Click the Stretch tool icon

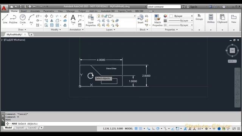(x=46, y=25)
